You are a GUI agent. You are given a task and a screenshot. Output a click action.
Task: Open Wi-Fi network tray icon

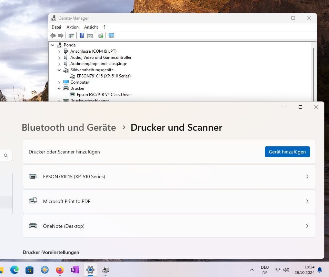point(278,270)
